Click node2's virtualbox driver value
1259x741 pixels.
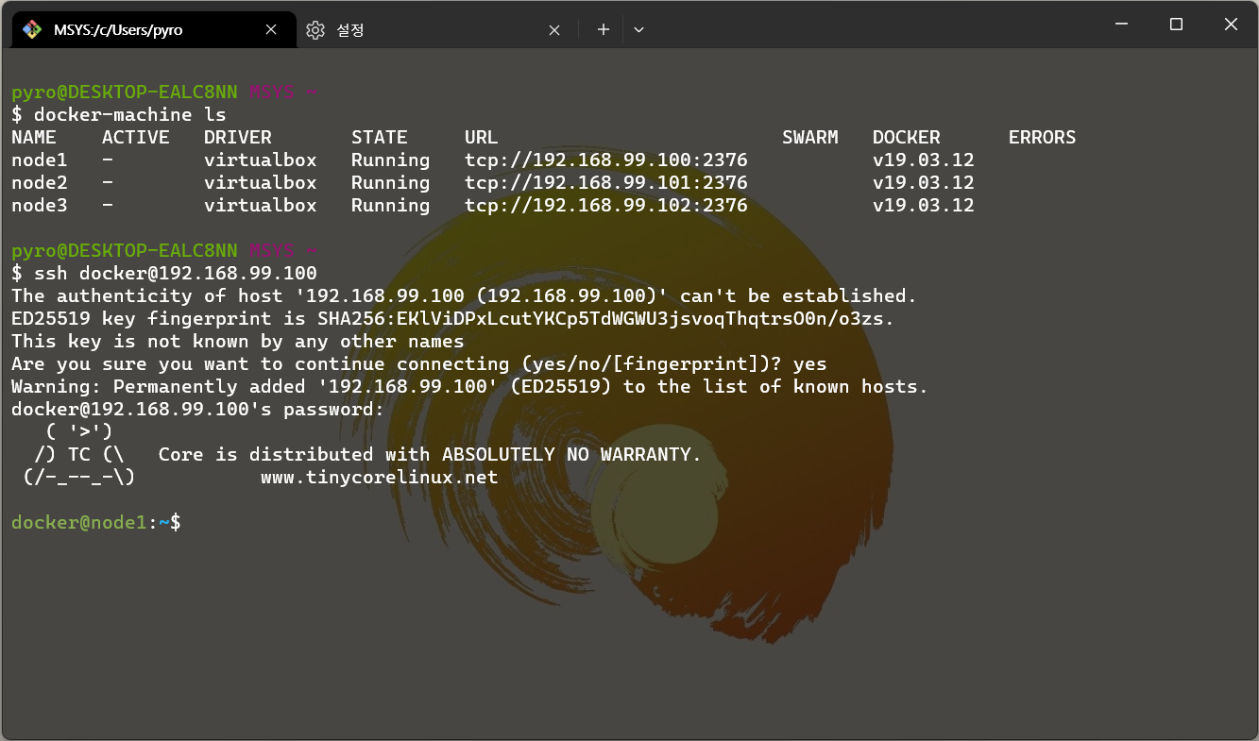click(261, 182)
